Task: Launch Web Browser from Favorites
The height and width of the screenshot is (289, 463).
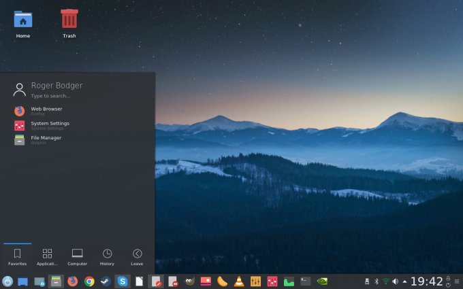Action: [x=46, y=111]
